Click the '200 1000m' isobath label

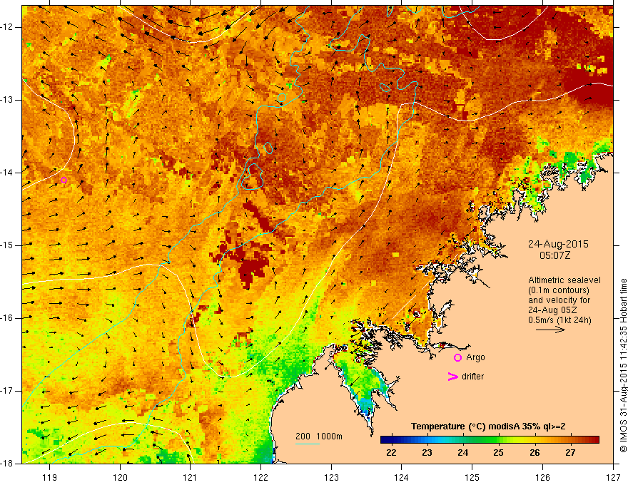point(319,436)
